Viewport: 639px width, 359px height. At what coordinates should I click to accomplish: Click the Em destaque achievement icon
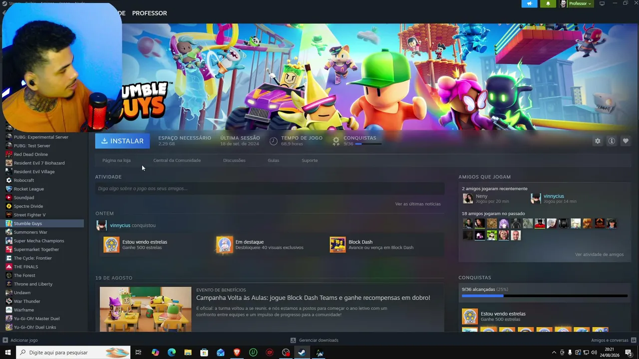pyautogui.click(x=225, y=244)
